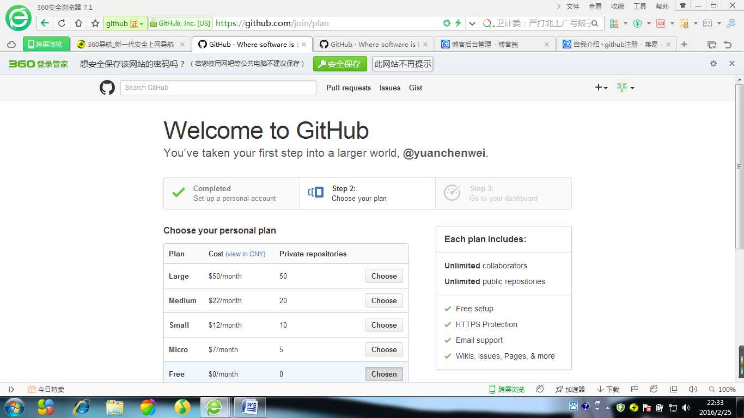Screen dimensions: 744x418
Task: Open the 帮助 menu
Action: 662,7
